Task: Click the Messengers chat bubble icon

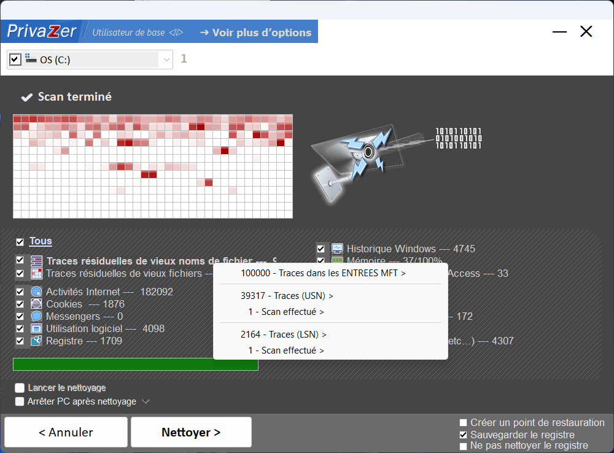Action: click(36, 316)
